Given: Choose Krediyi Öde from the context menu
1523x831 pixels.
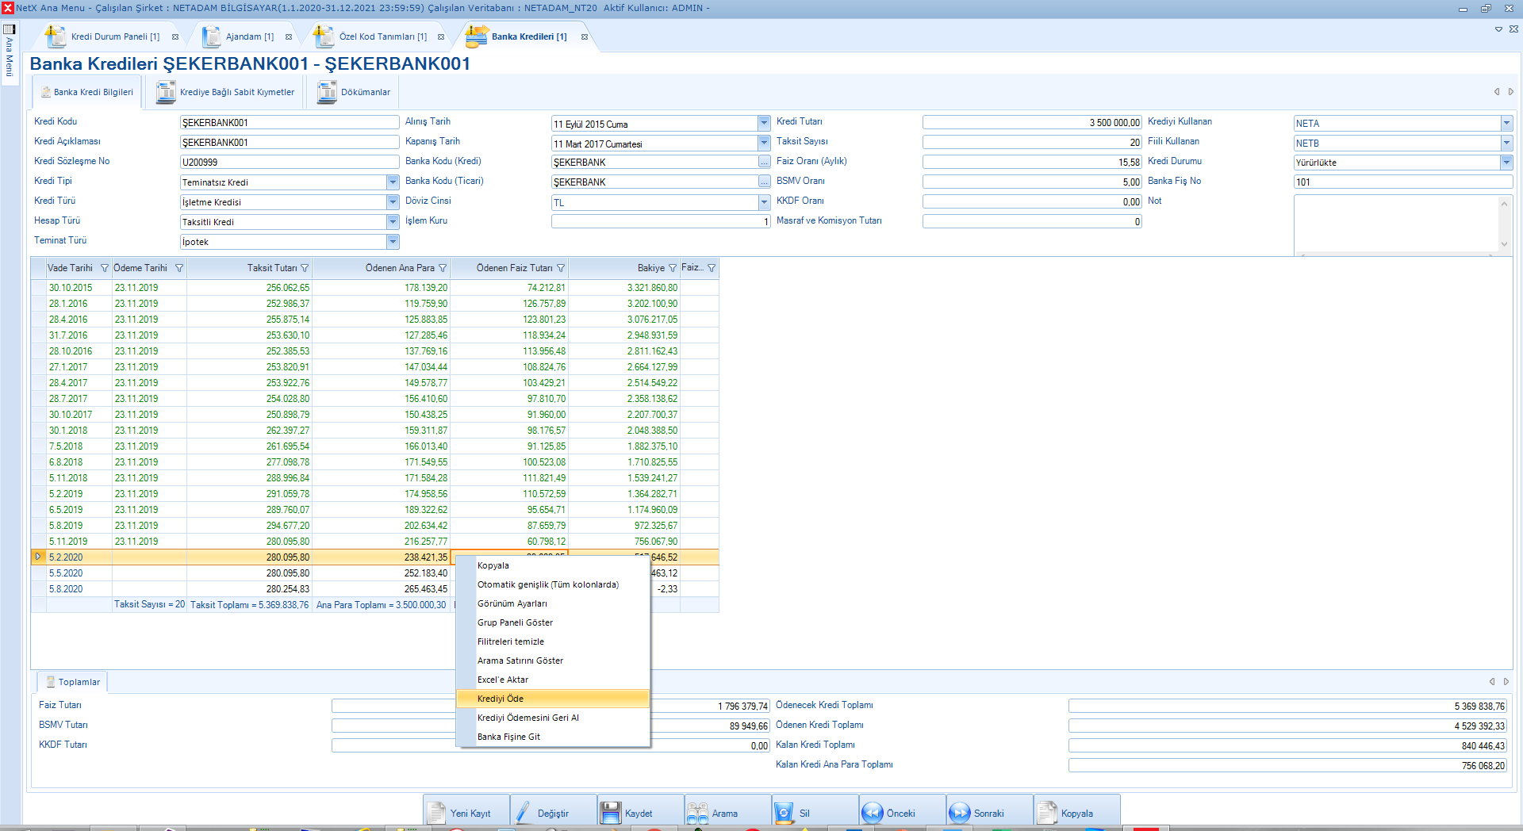Looking at the screenshot, I should click(553, 699).
